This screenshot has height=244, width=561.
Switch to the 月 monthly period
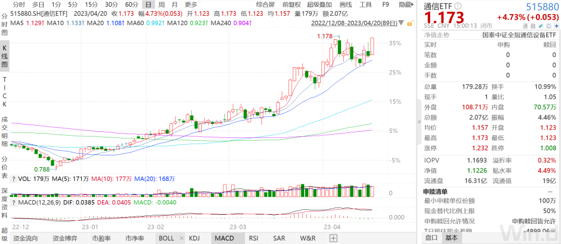174,4
